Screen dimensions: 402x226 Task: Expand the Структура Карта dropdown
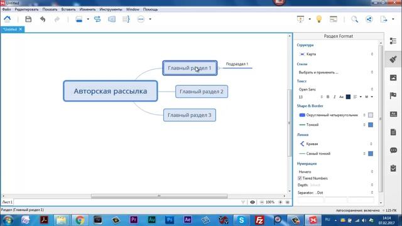(336, 54)
